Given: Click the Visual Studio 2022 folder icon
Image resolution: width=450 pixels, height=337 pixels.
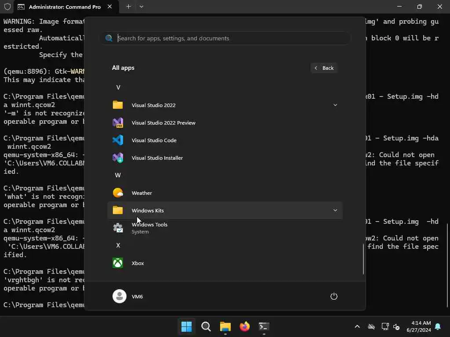Looking at the screenshot, I should (118, 105).
